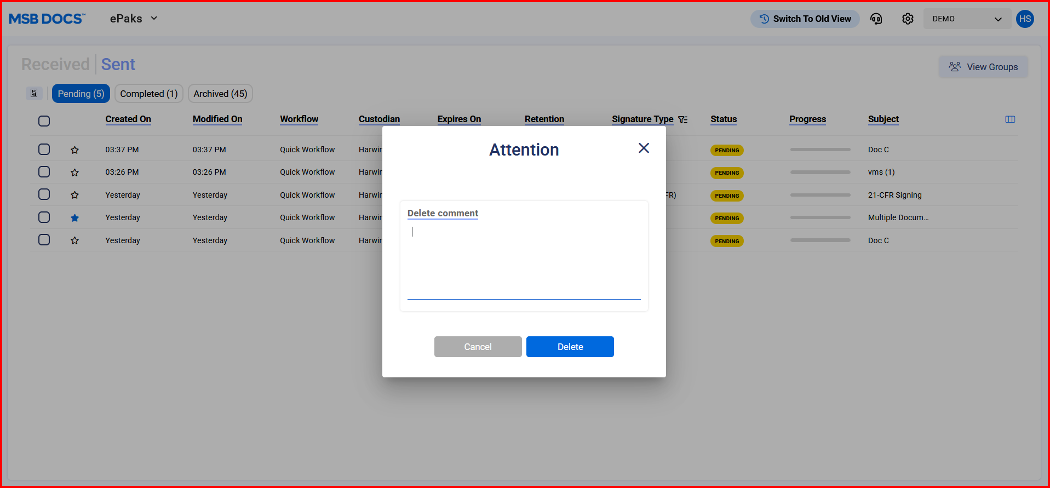Click the HS user avatar

coord(1025,19)
